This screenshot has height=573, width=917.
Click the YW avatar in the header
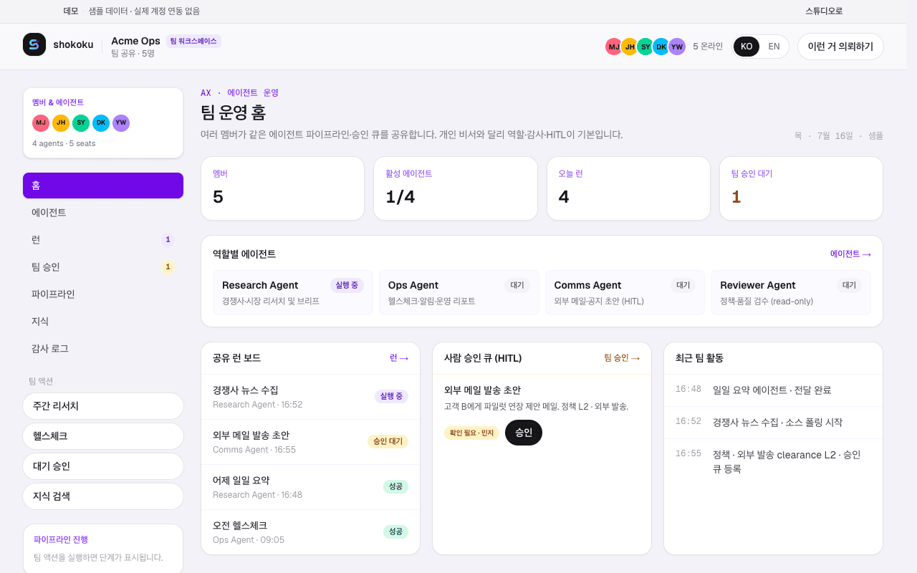677,47
